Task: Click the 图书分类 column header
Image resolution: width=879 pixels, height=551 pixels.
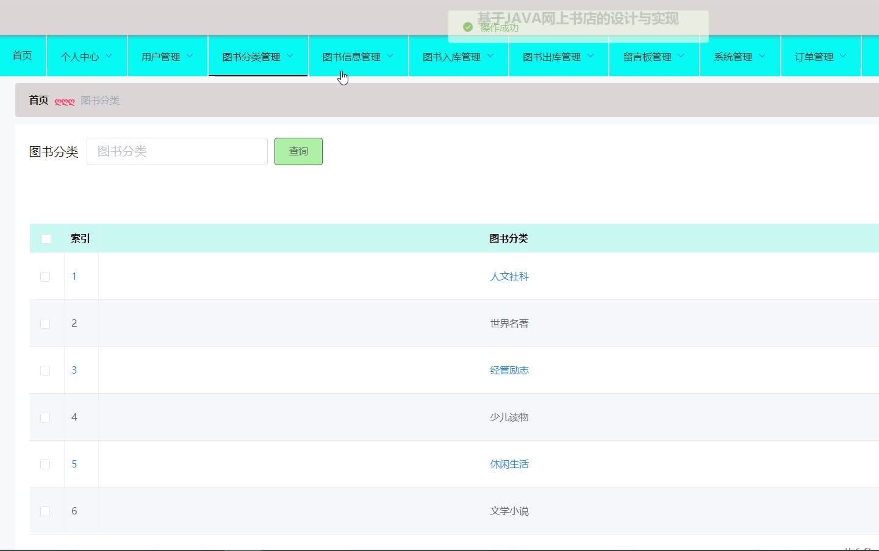Action: [509, 239]
